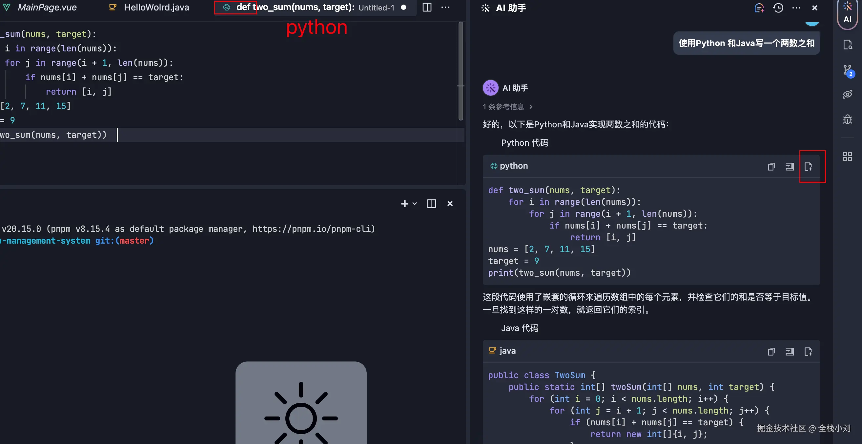Open the debug bug icon in sidebar
This screenshot has height=444, width=862.
pos(848,119)
